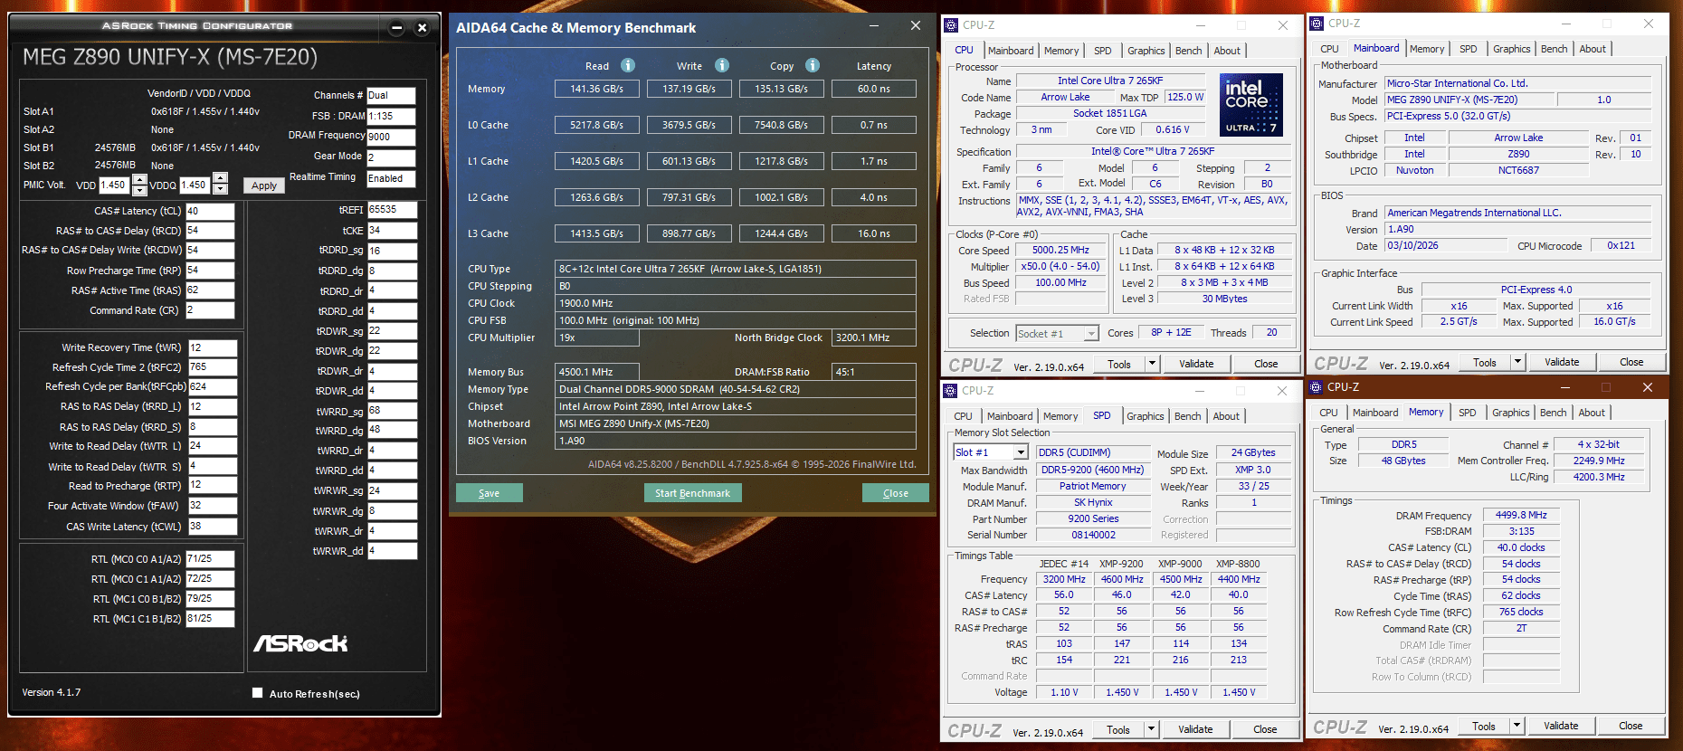Open the Tools dropdown arrow in the CPU-Z SPD window
Image resolution: width=1683 pixels, height=751 pixels.
1151,729
